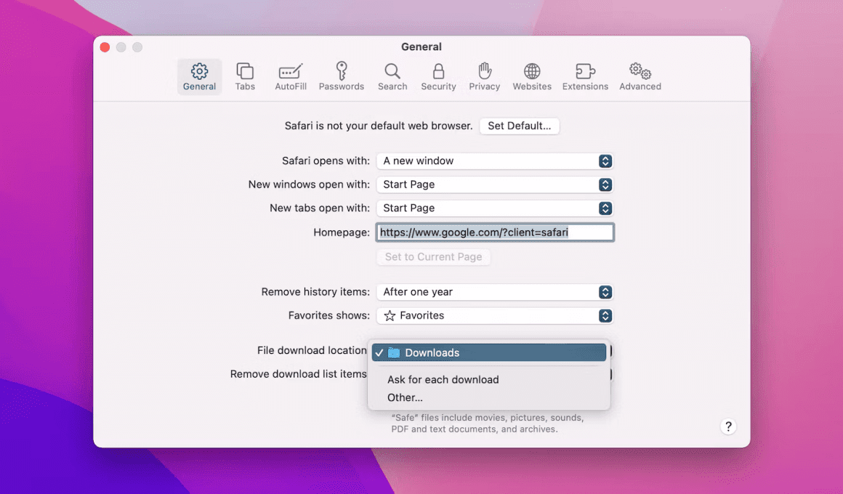Image resolution: width=843 pixels, height=494 pixels.
Task: Open the Privacy hand icon tab
Action: coord(485,77)
